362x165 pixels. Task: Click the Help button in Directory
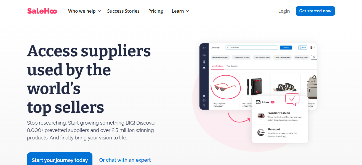(303, 48)
